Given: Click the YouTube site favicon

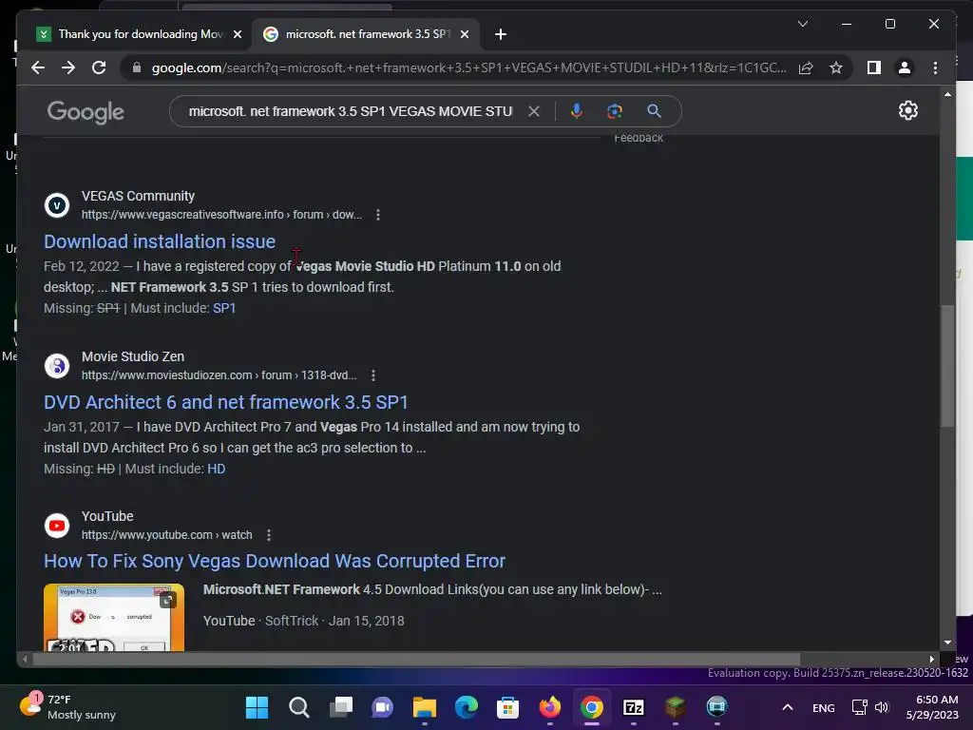Looking at the screenshot, I should pyautogui.click(x=57, y=526).
